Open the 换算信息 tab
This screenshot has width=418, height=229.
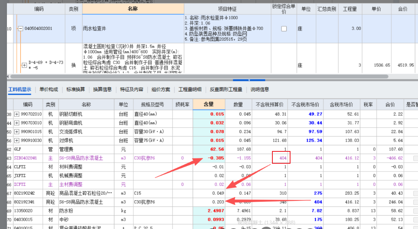[102, 90]
